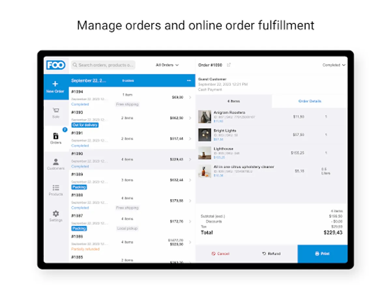
Task: Open the All Orders filter dropdown
Action: click(167, 65)
